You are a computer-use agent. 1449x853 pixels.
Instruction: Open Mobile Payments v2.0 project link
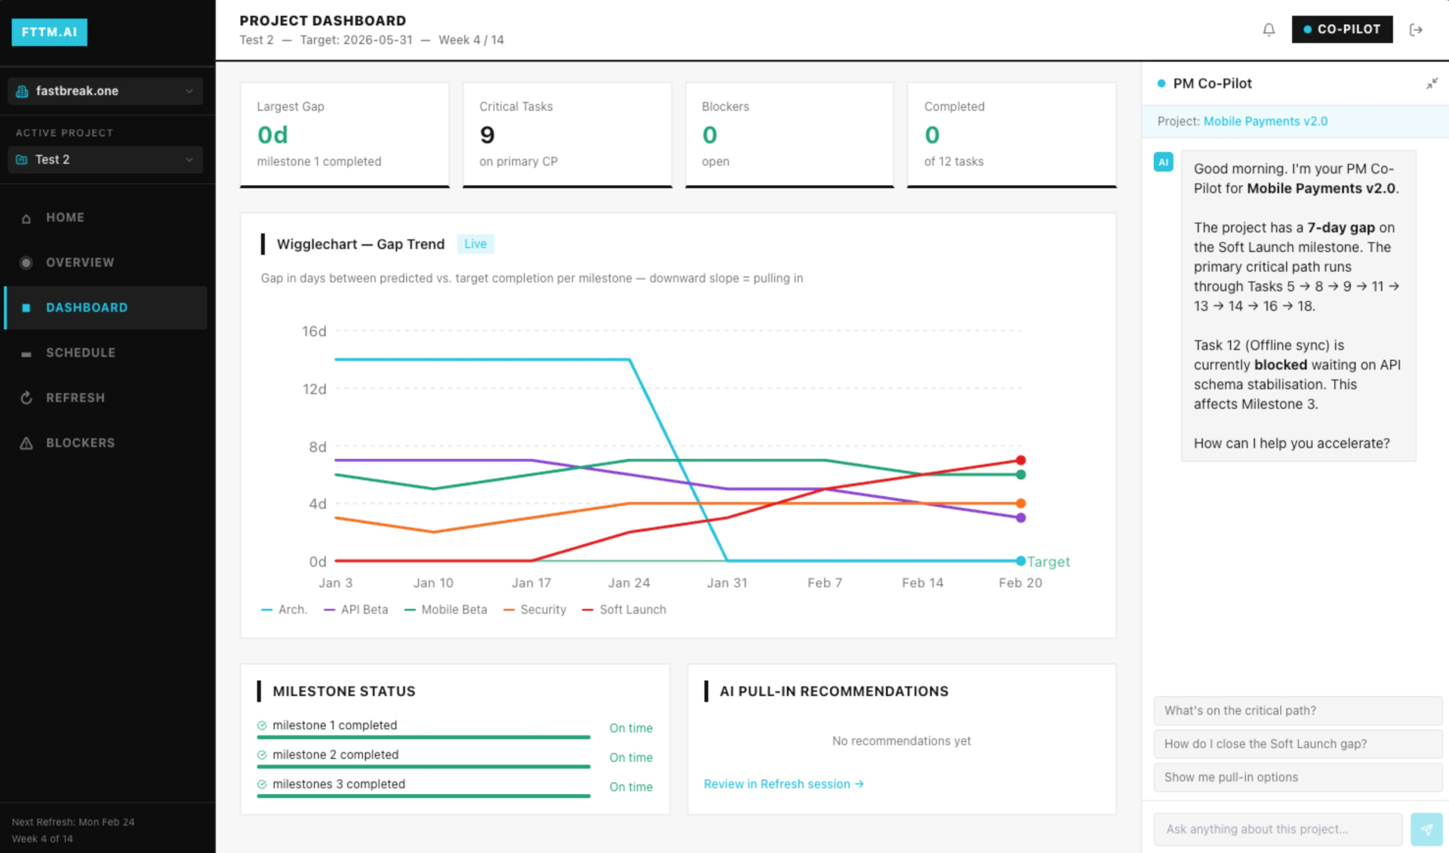[1265, 121]
